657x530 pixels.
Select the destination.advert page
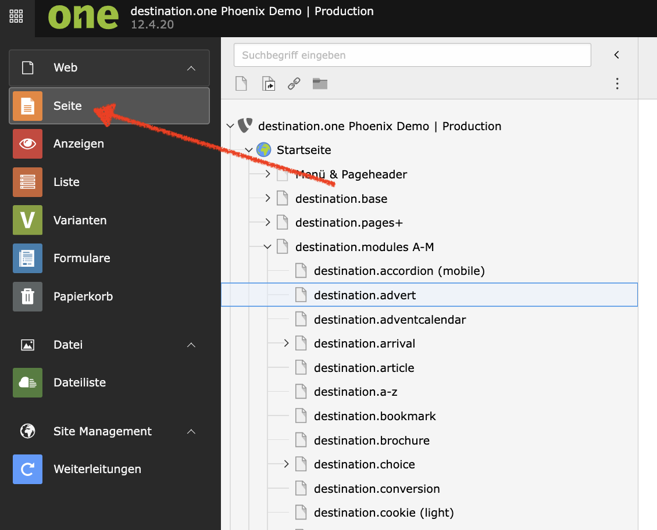[365, 295]
